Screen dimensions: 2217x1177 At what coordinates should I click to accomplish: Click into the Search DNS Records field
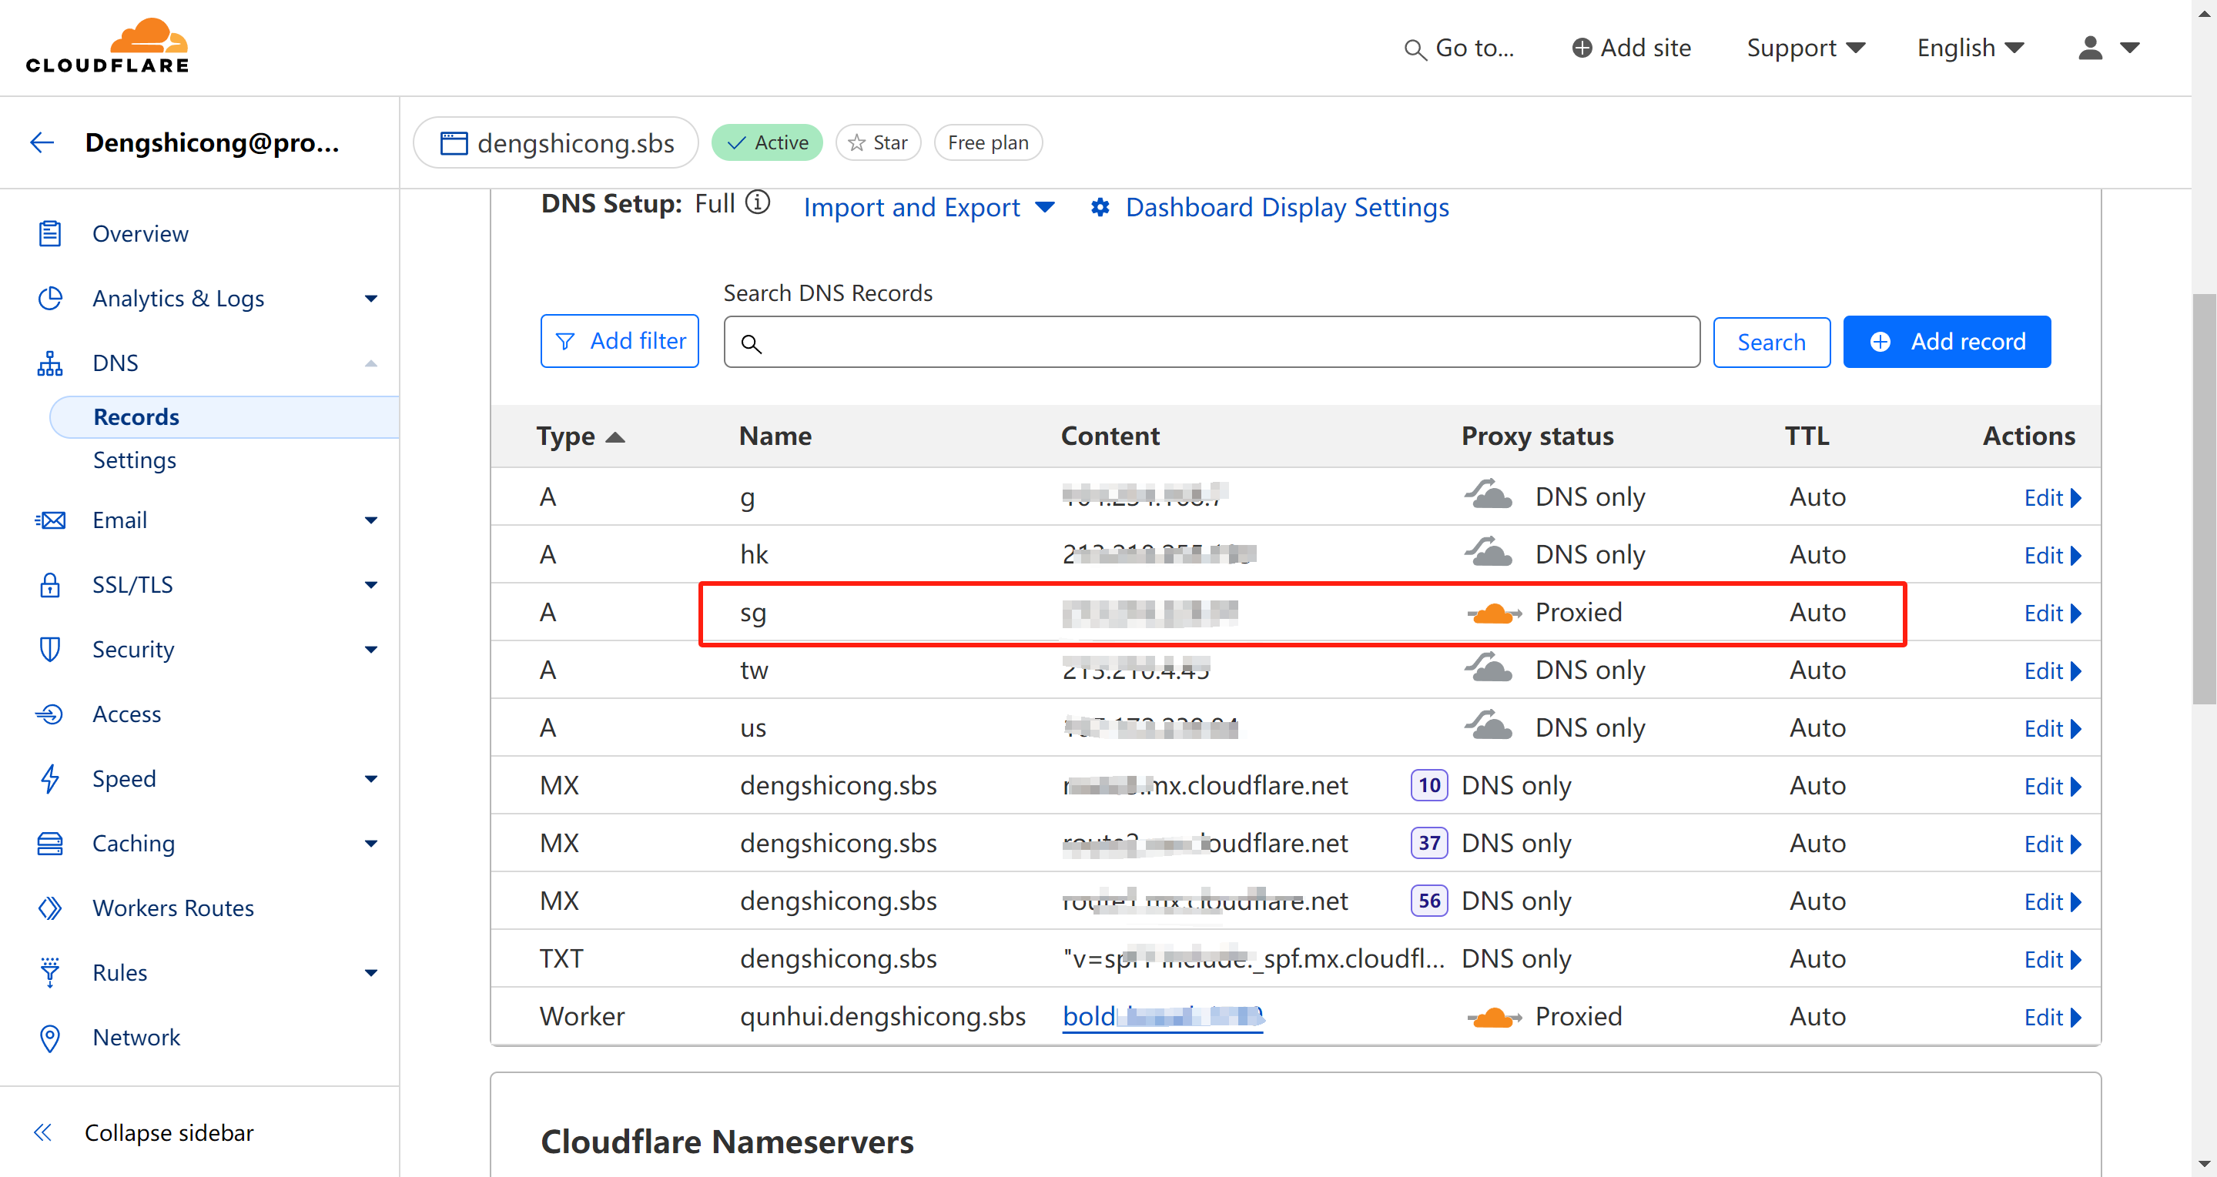click(x=1211, y=343)
